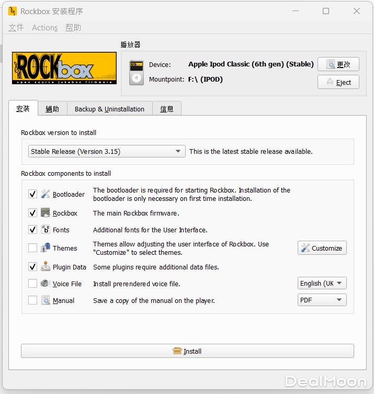
Task: Switch to Backup & Uninstallation tab
Action: tap(109, 109)
